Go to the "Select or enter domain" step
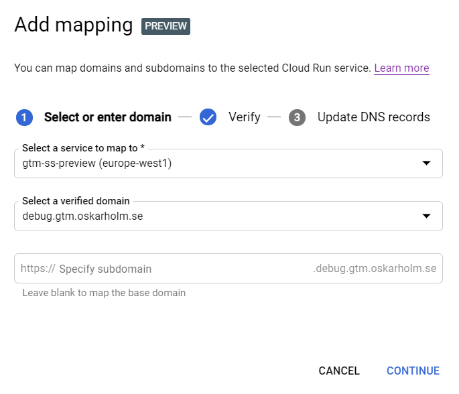The height and width of the screenshot is (394, 459). click(107, 117)
